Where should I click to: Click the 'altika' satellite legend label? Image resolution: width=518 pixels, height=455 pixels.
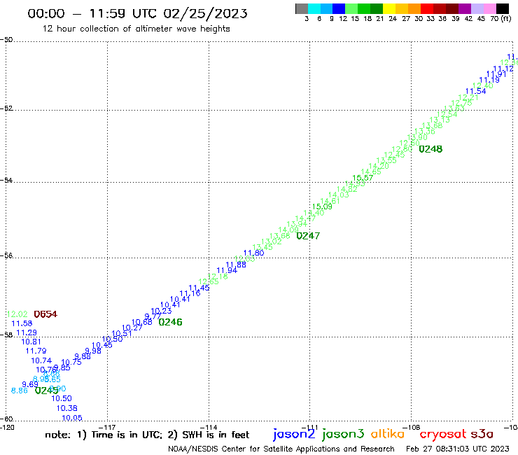point(388,433)
